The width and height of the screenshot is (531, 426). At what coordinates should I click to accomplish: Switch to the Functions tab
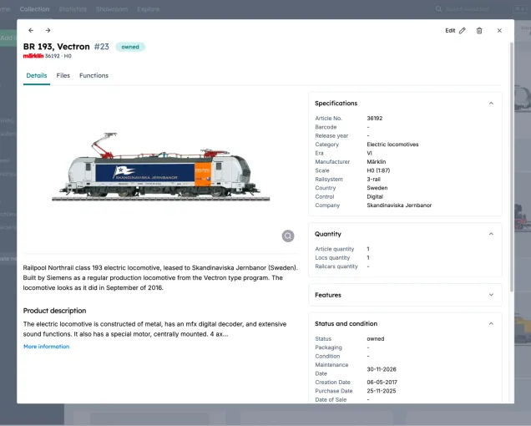(x=94, y=75)
